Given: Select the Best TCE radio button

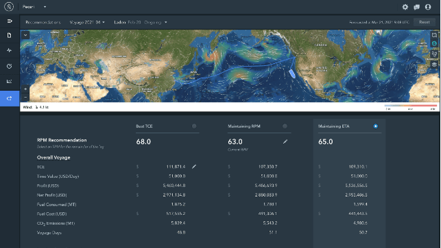Looking at the screenshot, I should (x=194, y=126).
